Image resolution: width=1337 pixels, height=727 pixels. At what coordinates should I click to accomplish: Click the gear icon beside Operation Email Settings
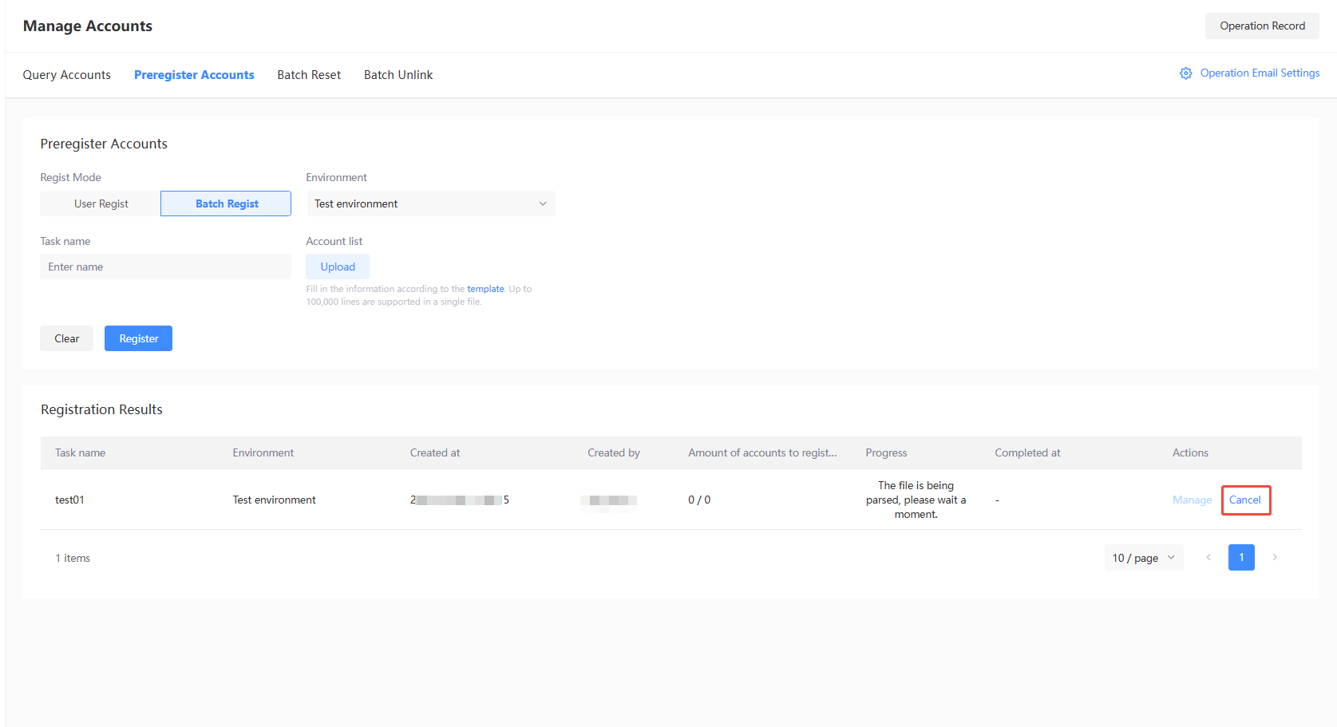[1185, 73]
